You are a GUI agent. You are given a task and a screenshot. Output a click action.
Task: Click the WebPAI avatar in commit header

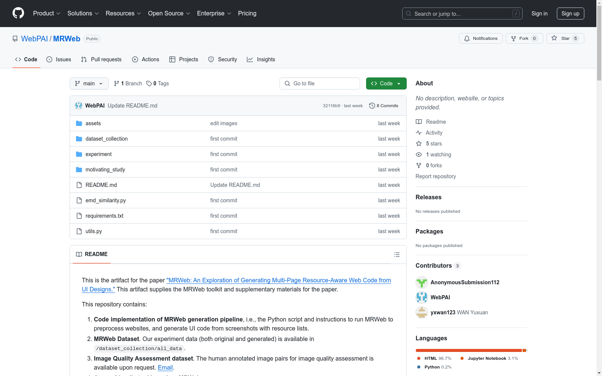point(79,106)
